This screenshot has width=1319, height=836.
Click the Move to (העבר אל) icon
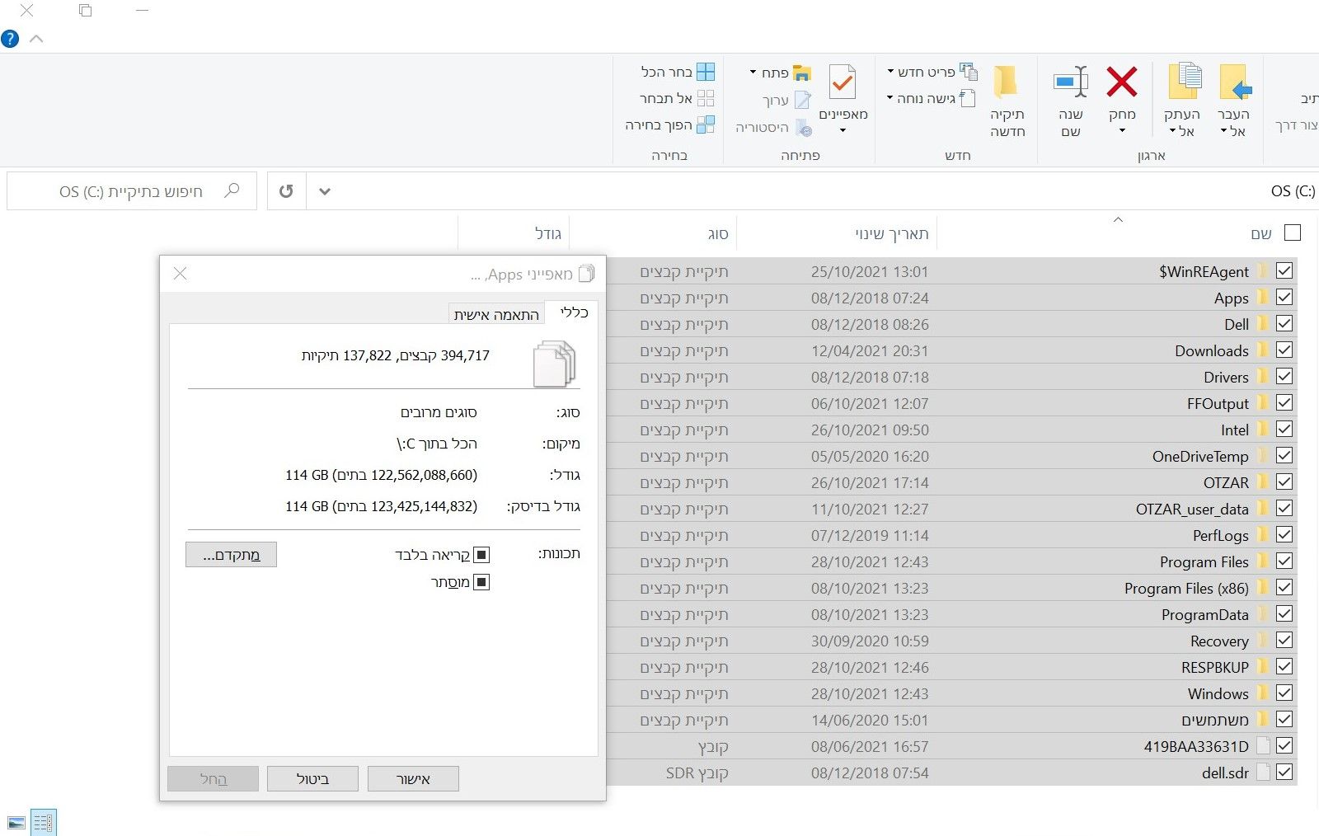[1235, 82]
